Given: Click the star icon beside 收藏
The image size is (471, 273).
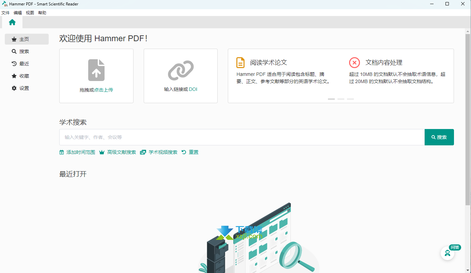Looking at the screenshot, I should [x=14, y=76].
